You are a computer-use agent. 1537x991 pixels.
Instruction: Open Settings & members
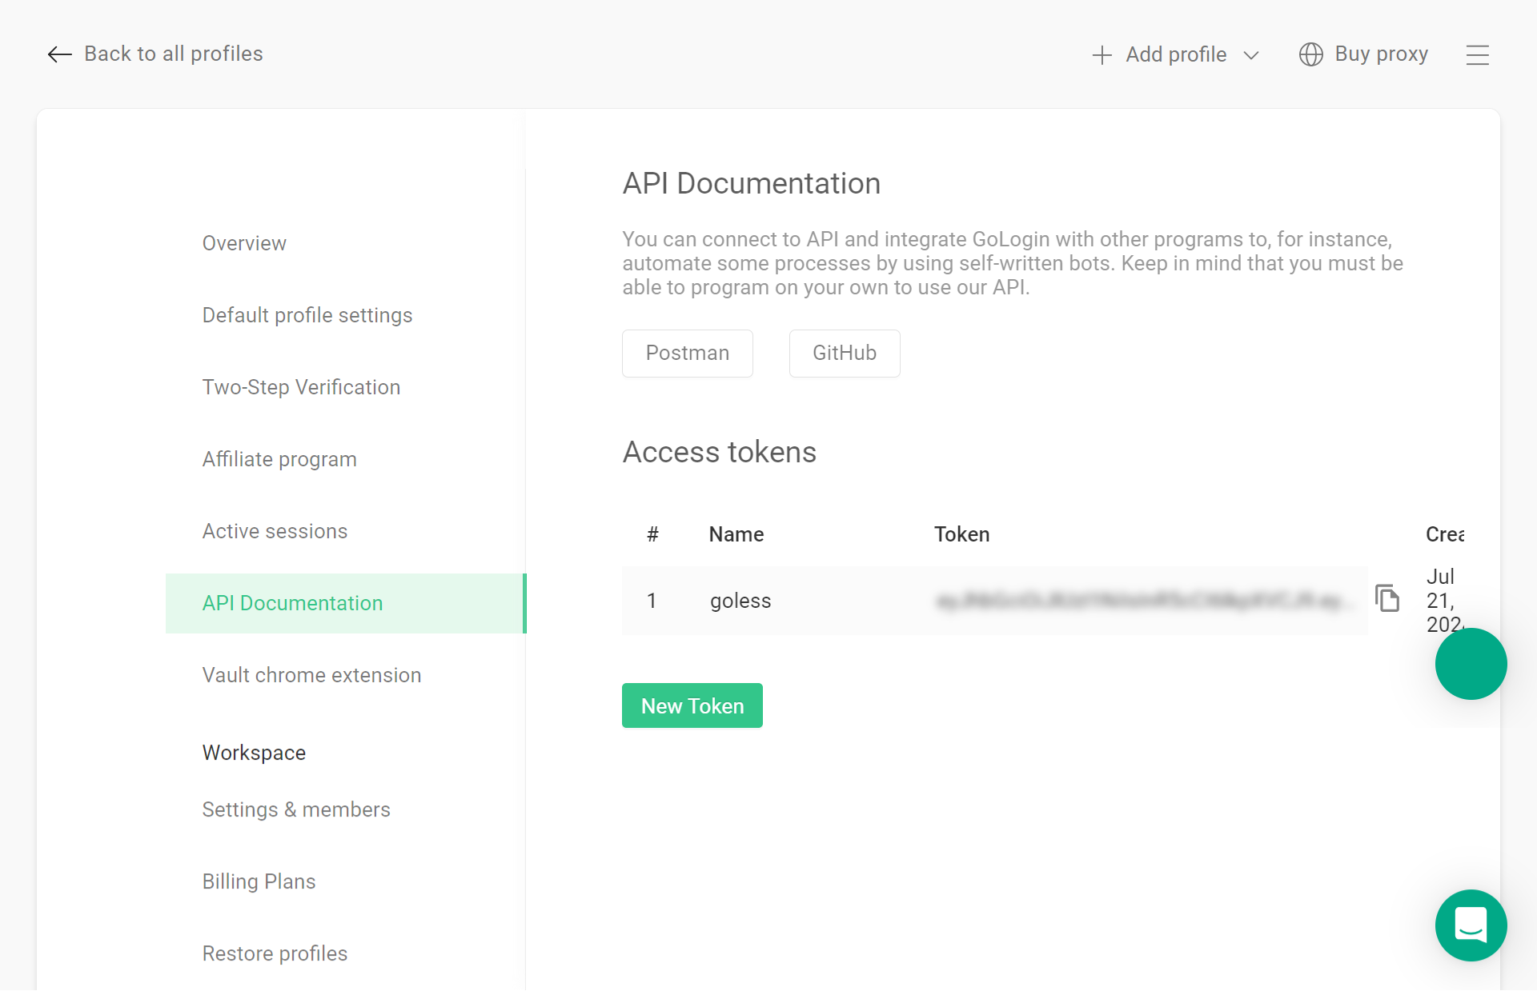click(x=296, y=809)
